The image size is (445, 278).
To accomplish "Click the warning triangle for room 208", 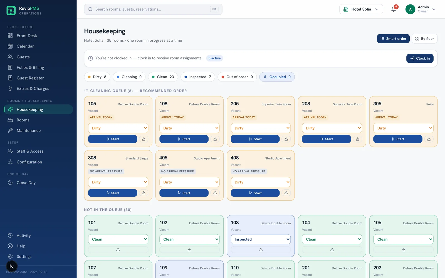I will pos(358,139).
